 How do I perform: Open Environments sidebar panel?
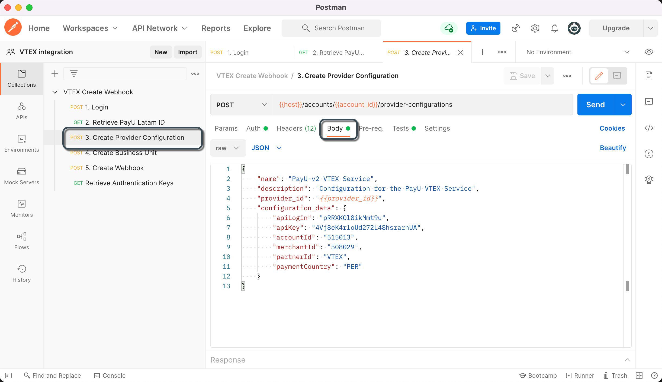tap(22, 144)
